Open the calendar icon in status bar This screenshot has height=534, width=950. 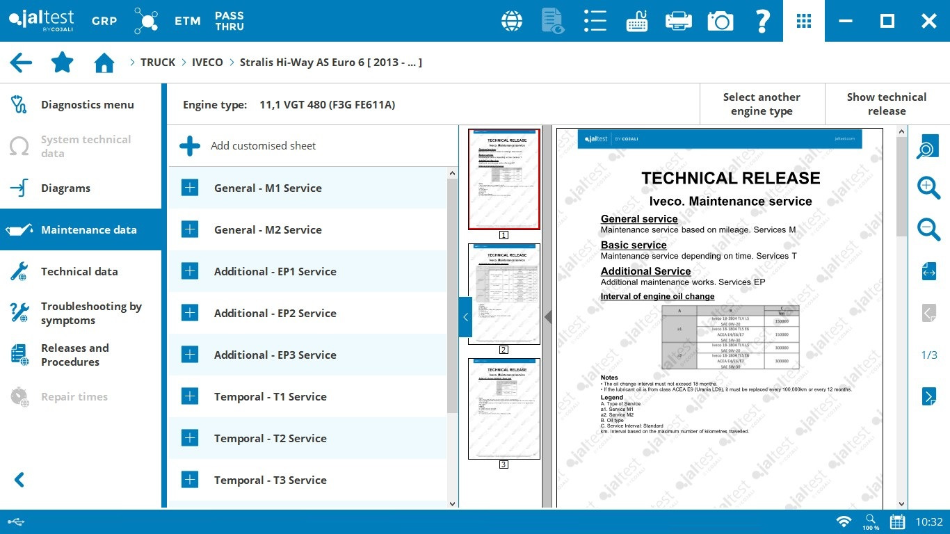(x=898, y=521)
